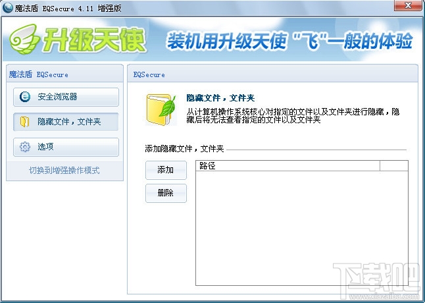Close the EQSecure window

coord(408,5)
